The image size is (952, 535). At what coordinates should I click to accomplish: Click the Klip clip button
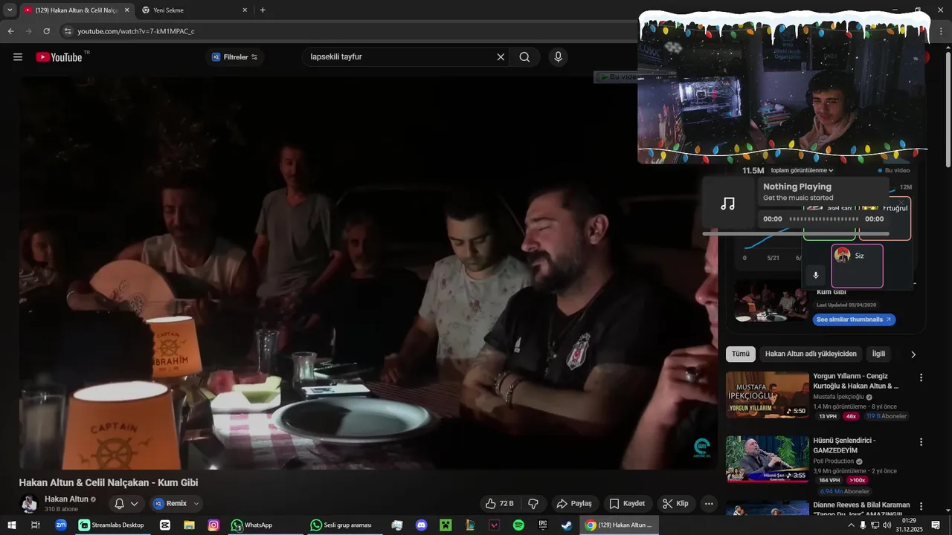click(x=675, y=504)
